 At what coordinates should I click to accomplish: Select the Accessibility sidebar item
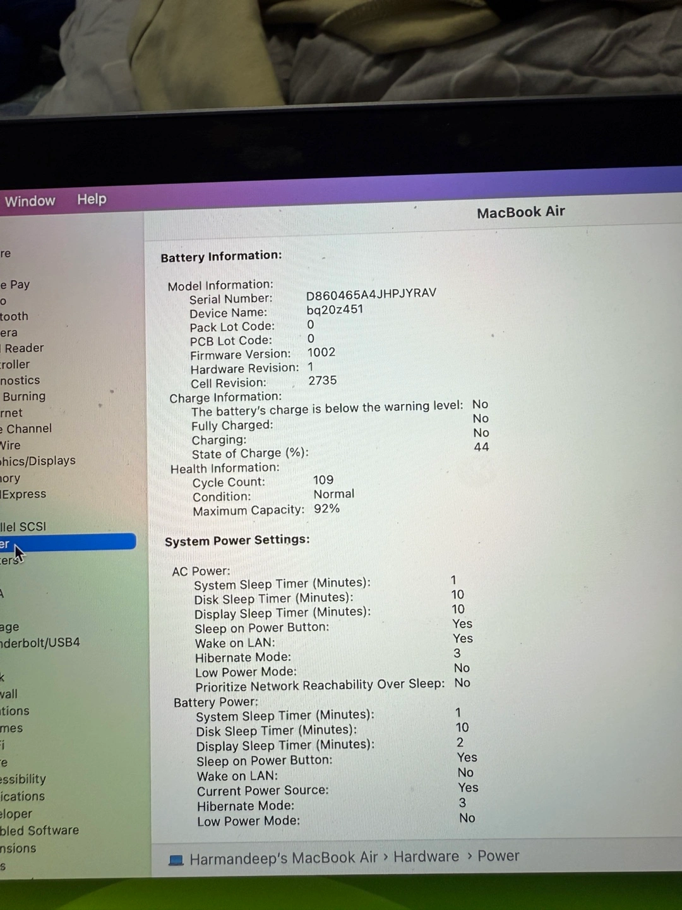(x=23, y=779)
